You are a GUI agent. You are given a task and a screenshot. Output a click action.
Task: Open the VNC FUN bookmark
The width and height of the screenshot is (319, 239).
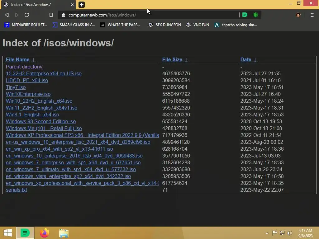click(x=198, y=25)
